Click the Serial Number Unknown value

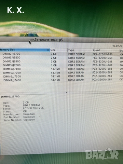[29, 120]
